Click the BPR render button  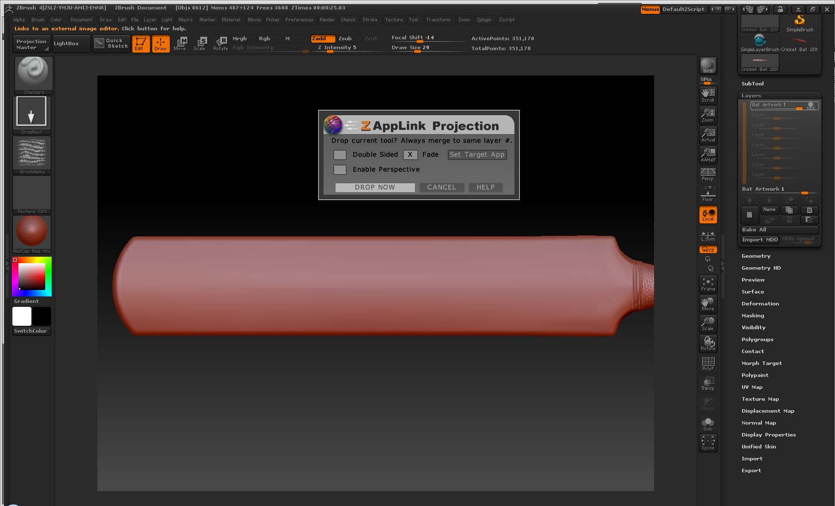coord(708,66)
